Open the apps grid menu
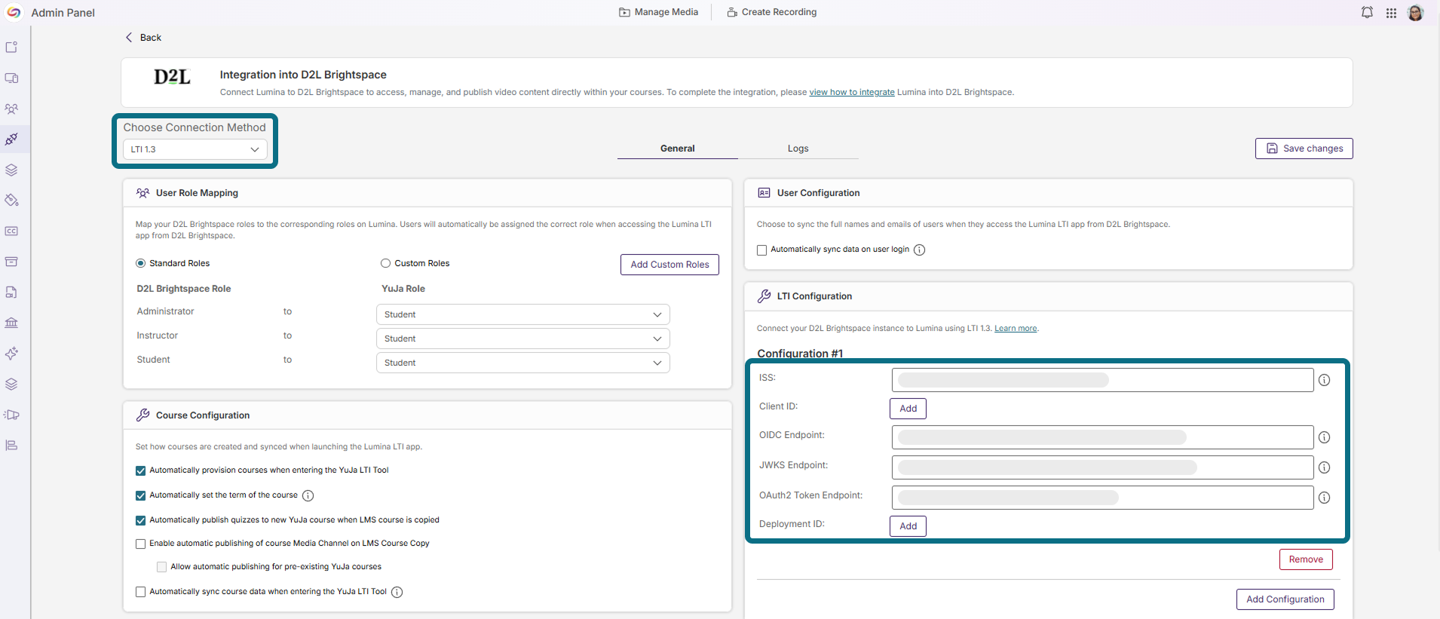The image size is (1440, 619). click(x=1391, y=13)
